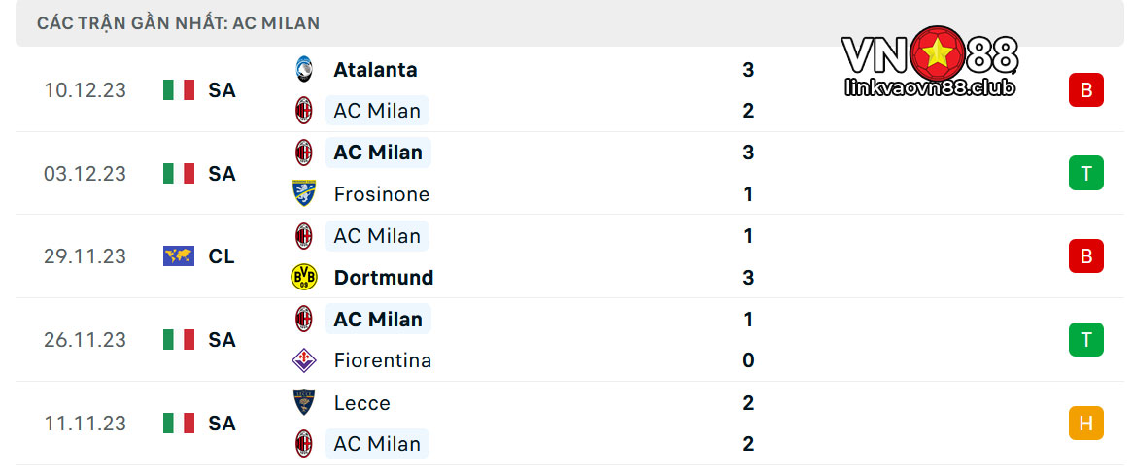Select the Dortmund team name
The image size is (1133, 476).
coord(384,278)
